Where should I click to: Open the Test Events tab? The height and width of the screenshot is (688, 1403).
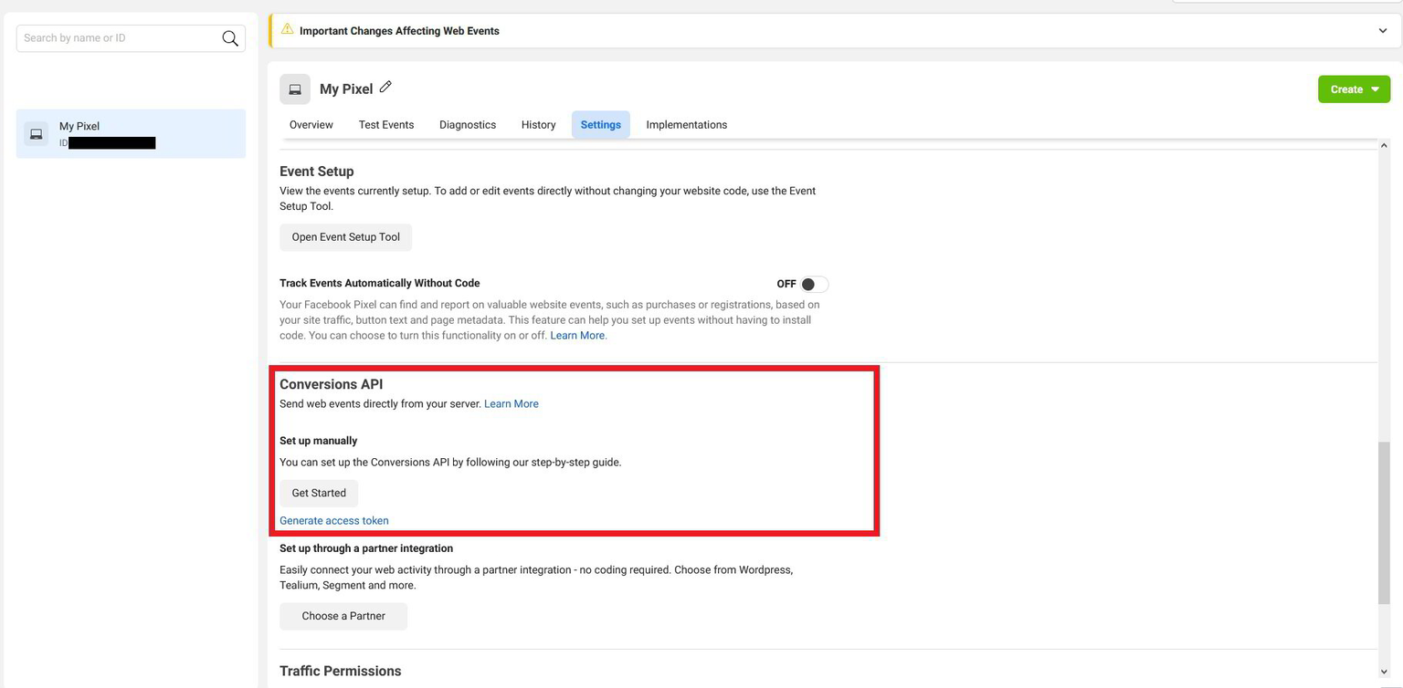click(x=386, y=125)
